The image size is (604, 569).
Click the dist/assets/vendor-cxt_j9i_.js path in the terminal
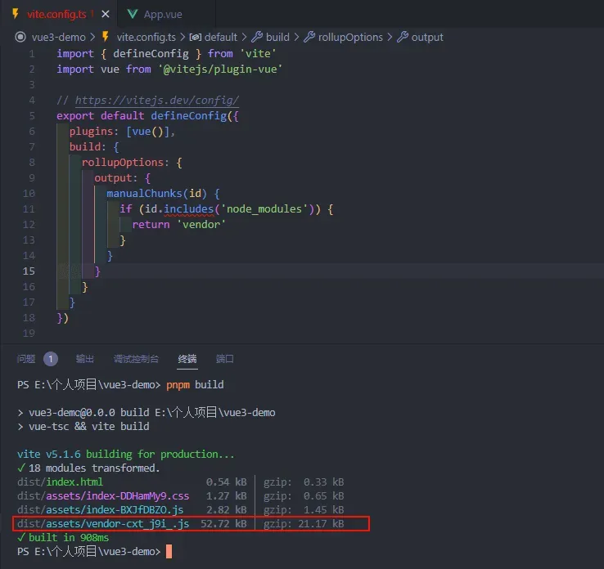click(103, 523)
